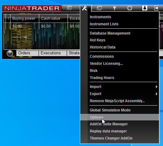Switch to the Executions tab
Screen dimensions: 163x146
53,53
